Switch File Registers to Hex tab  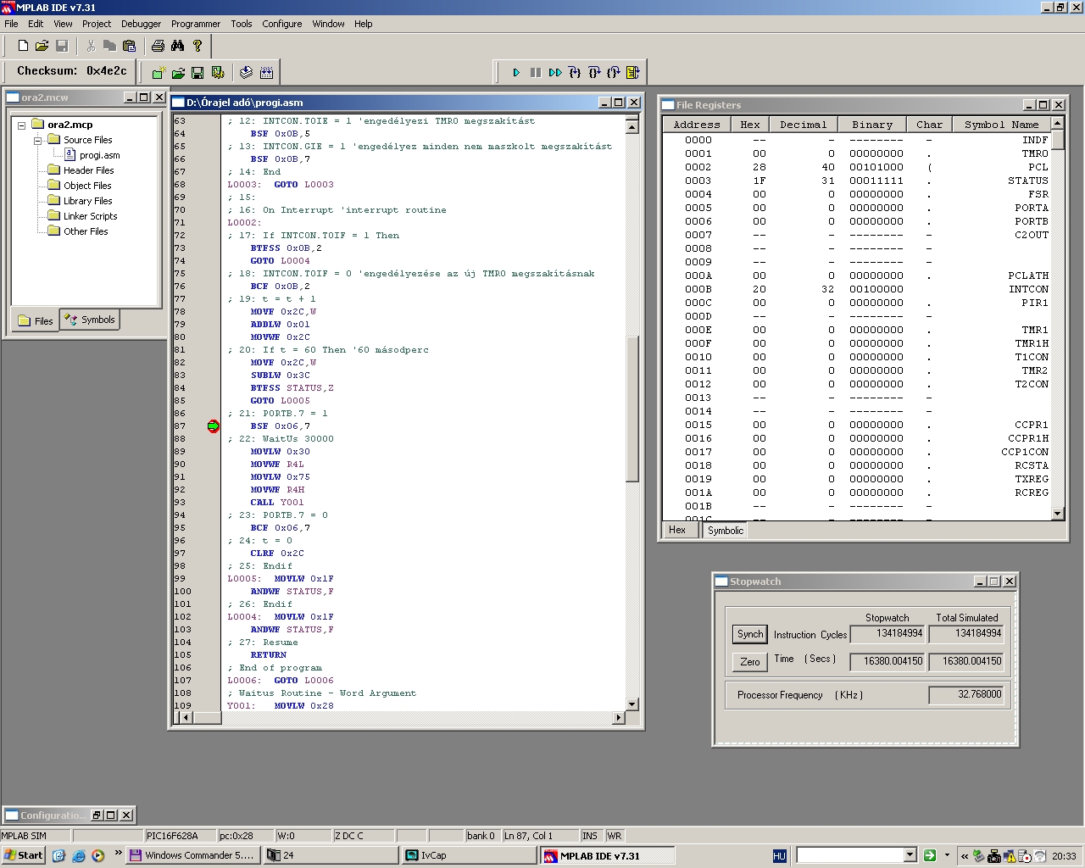[x=677, y=530]
